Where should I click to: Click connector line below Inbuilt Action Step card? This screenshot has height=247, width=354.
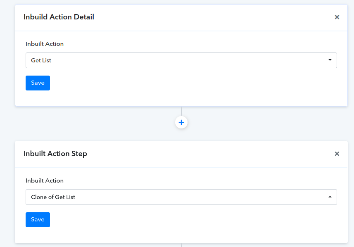click(x=181, y=245)
